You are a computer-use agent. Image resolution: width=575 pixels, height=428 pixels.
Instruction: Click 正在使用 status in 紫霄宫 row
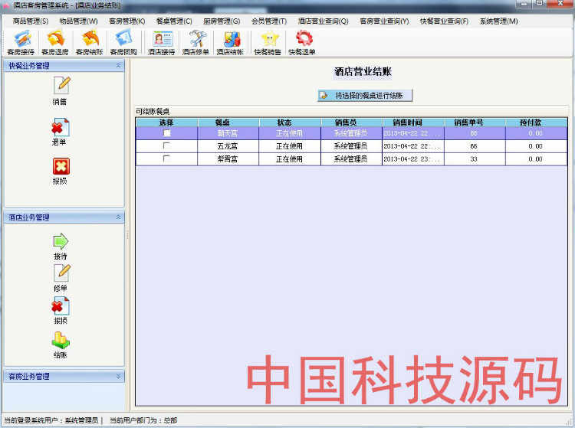click(290, 159)
